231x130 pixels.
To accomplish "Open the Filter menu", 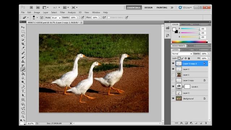I will point(62,13).
